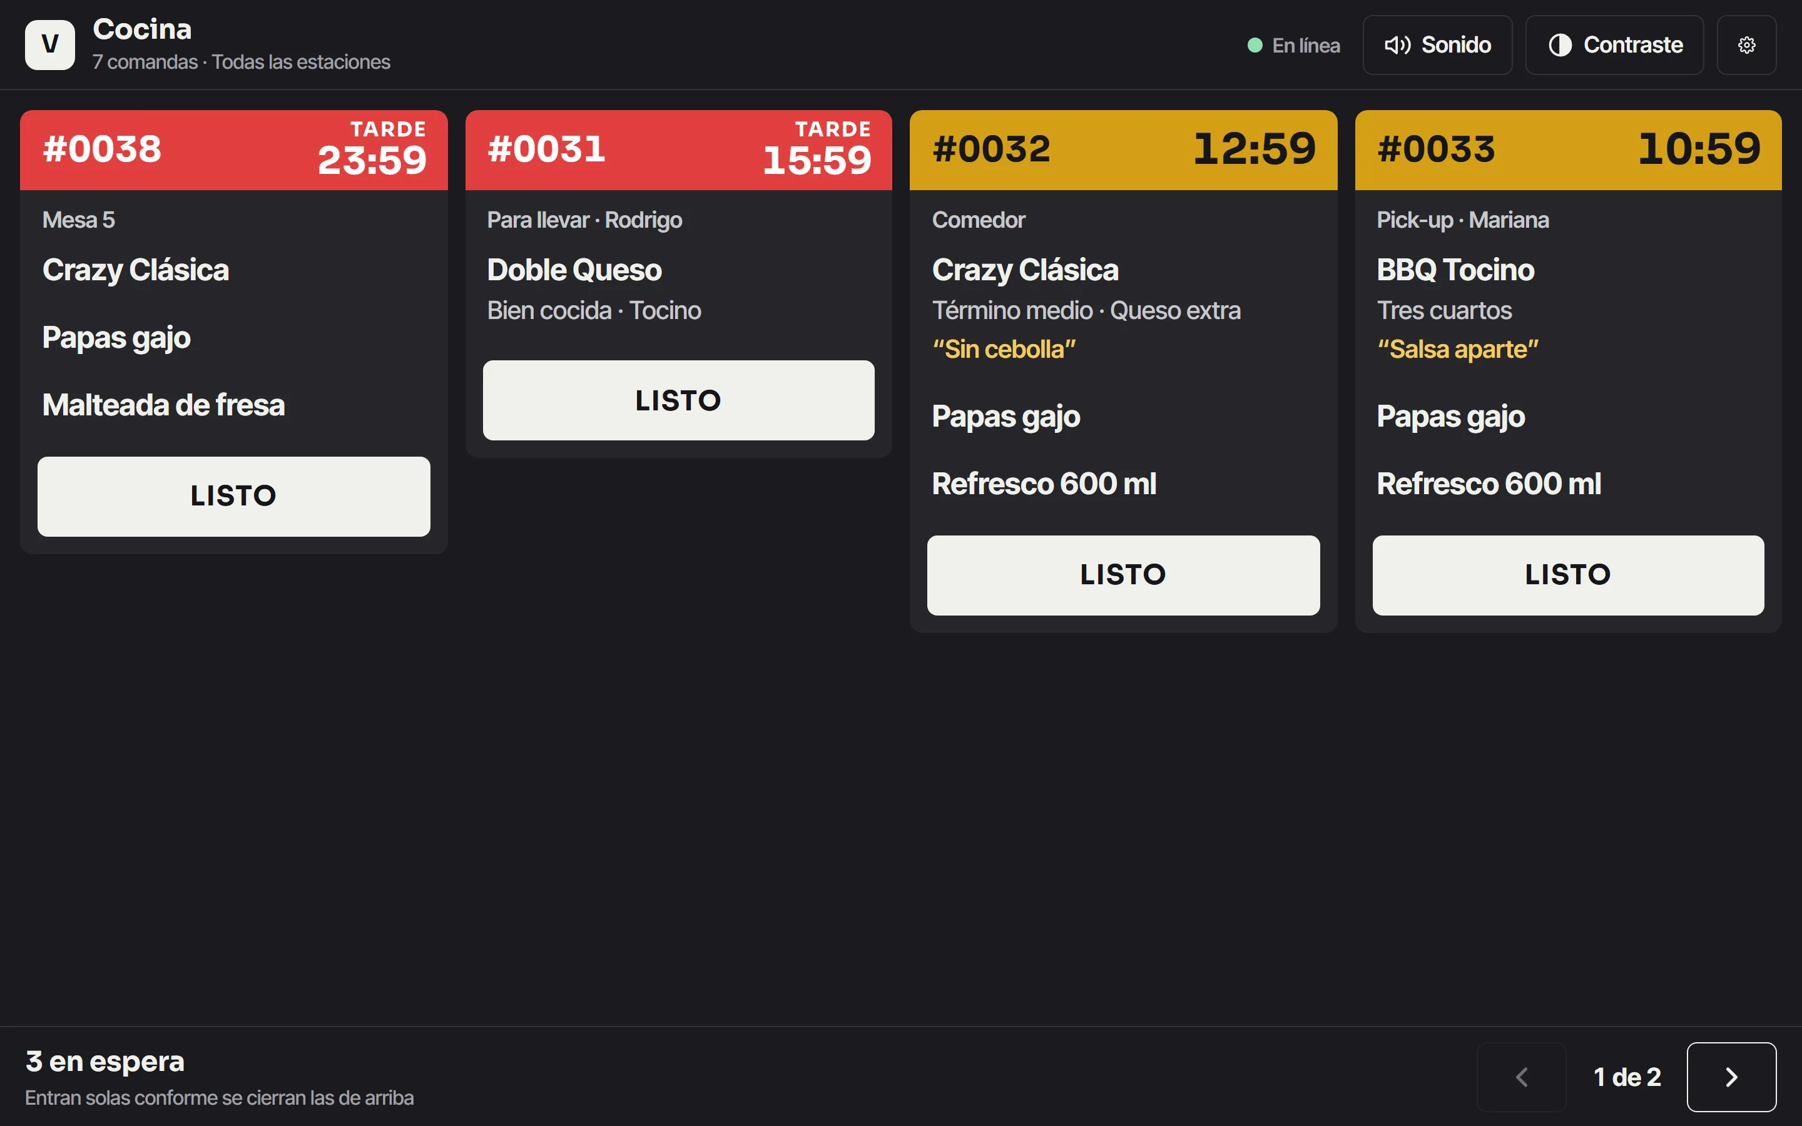Click "Malteada de fresa" item
This screenshot has height=1126, width=1802.
coord(164,405)
